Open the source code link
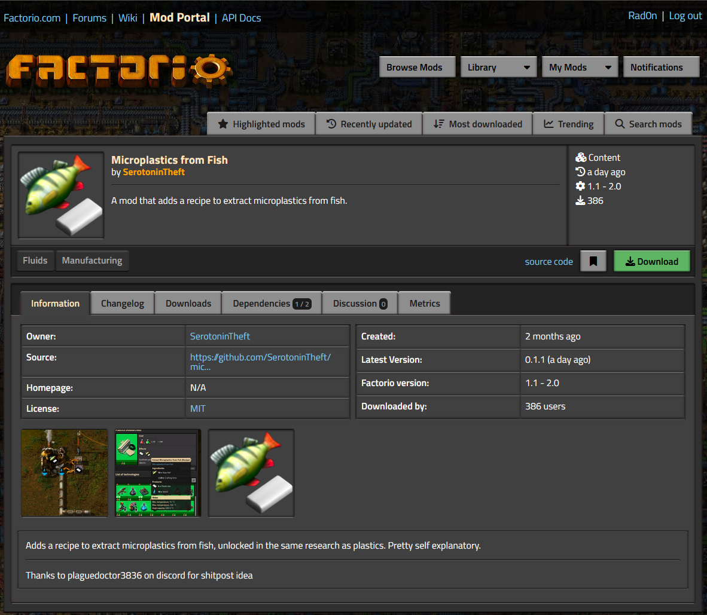This screenshot has height=615, width=707. [x=548, y=262]
